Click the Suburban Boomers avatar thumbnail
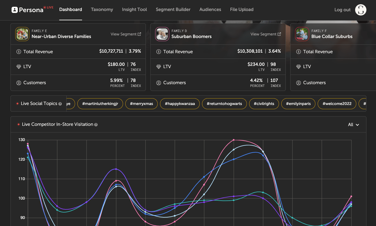Image resolution: width=376 pixels, height=226 pixels. [x=162, y=34]
